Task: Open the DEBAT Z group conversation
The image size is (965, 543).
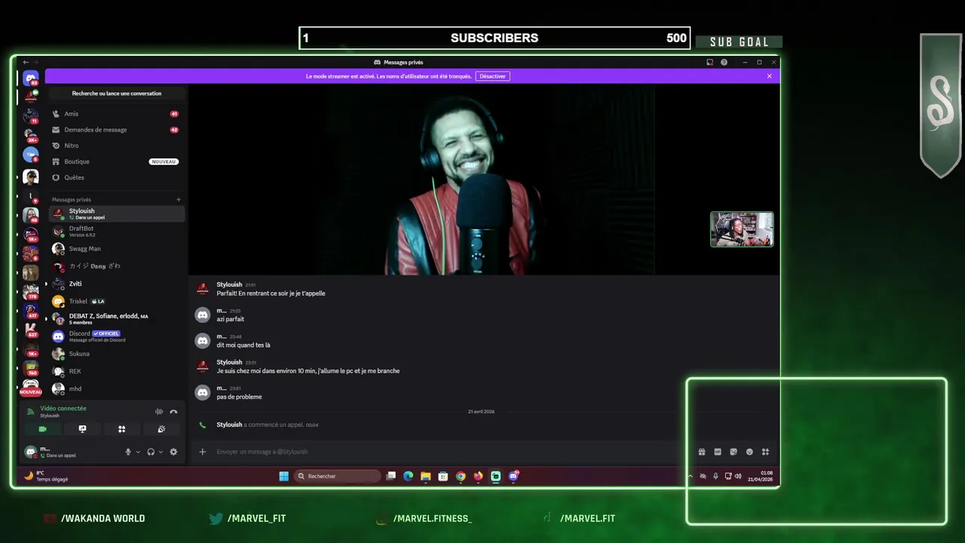Action: [x=116, y=319]
